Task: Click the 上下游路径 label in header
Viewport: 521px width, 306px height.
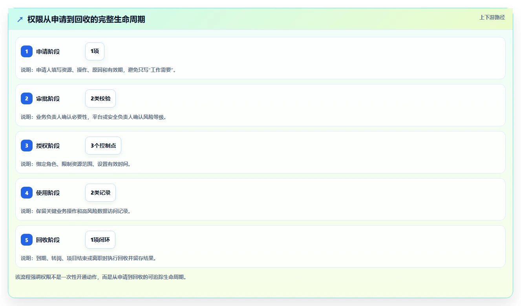Action: pos(492,17)
